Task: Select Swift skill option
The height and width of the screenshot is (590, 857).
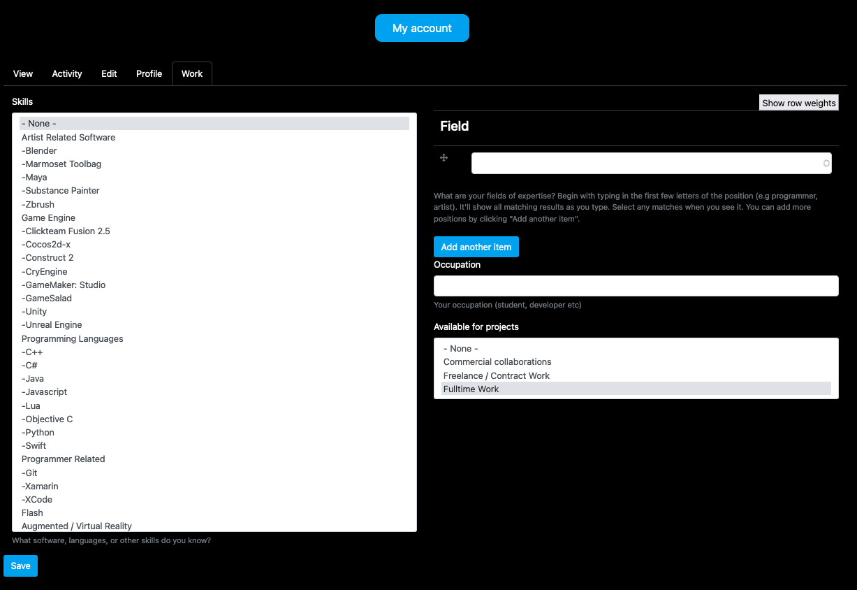Action: pos(214,446)
